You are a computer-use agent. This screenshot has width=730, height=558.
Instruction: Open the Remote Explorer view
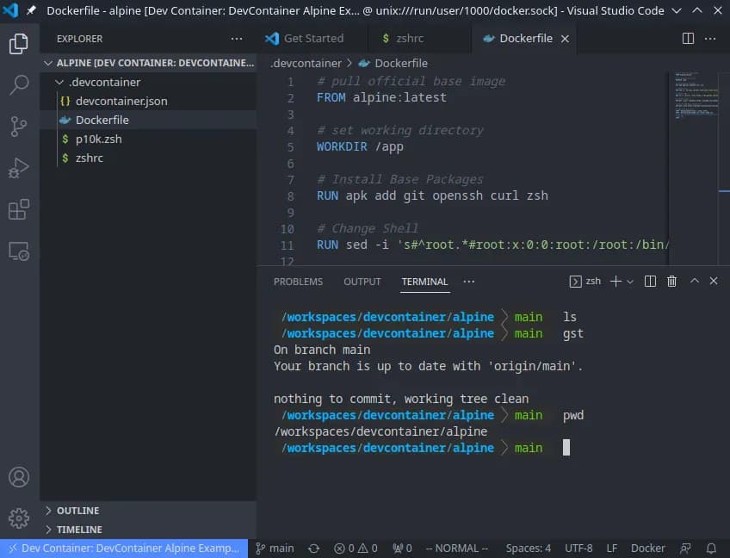click(19, 251)
